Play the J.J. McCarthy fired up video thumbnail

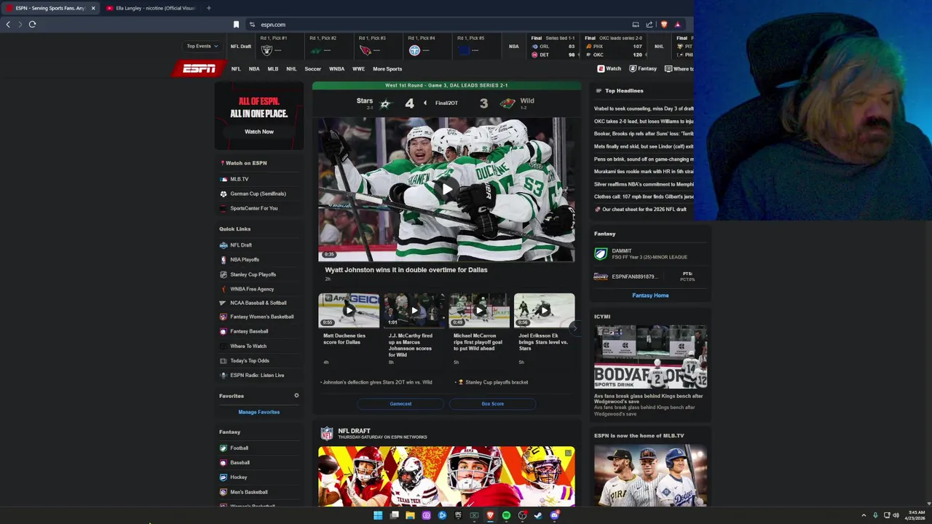(x=414, y=311)
